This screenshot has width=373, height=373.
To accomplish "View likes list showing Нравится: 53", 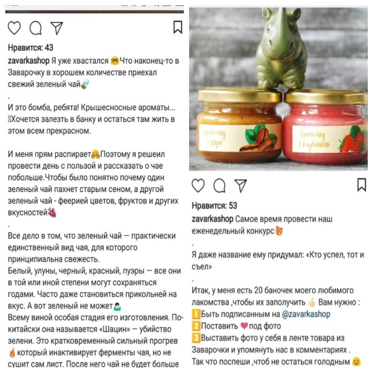I will (x=214, y=206).
